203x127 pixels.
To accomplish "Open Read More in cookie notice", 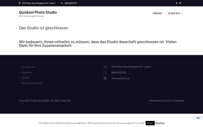I will 160,123.
